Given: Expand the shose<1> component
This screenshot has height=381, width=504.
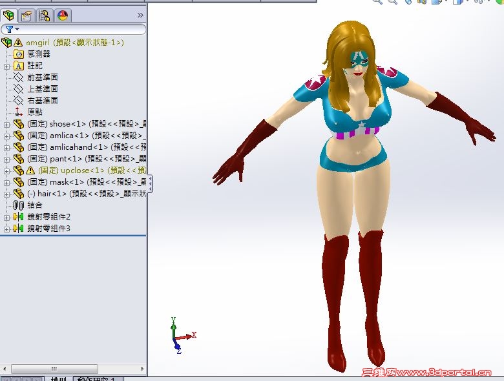Looking at the screenshot, I should [x=6, y=125].
